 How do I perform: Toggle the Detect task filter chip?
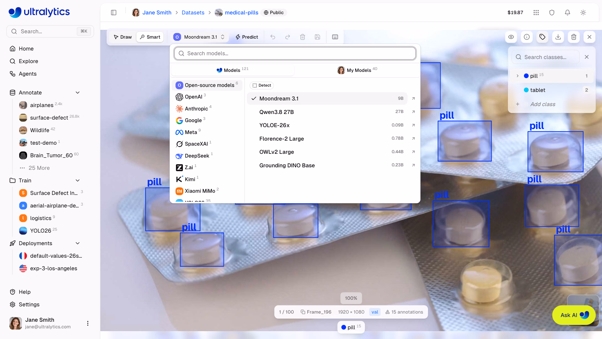[262, 85]
